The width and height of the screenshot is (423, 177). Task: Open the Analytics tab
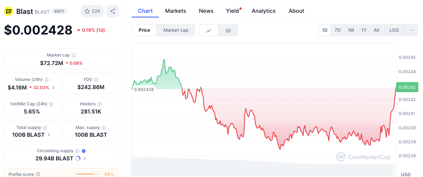point(263,11)
